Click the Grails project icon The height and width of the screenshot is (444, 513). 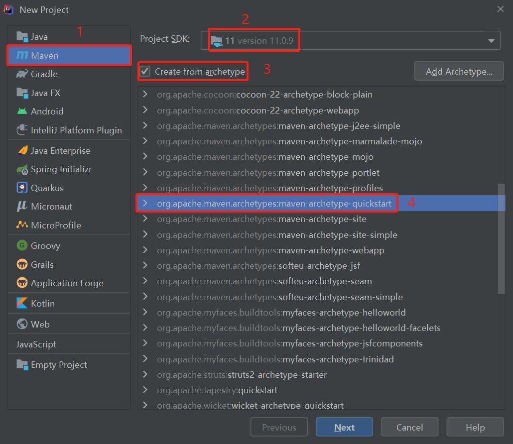pyautogui.click(x=22, y=264)
